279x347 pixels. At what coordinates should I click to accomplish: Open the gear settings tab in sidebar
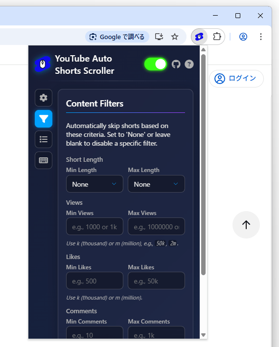click(44, 98)
